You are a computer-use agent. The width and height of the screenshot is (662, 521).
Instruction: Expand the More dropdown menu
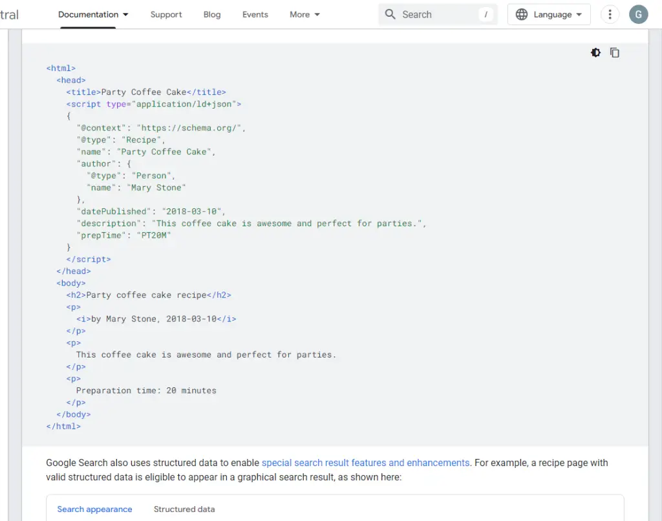pyautogui.click(x=305, y=14)
